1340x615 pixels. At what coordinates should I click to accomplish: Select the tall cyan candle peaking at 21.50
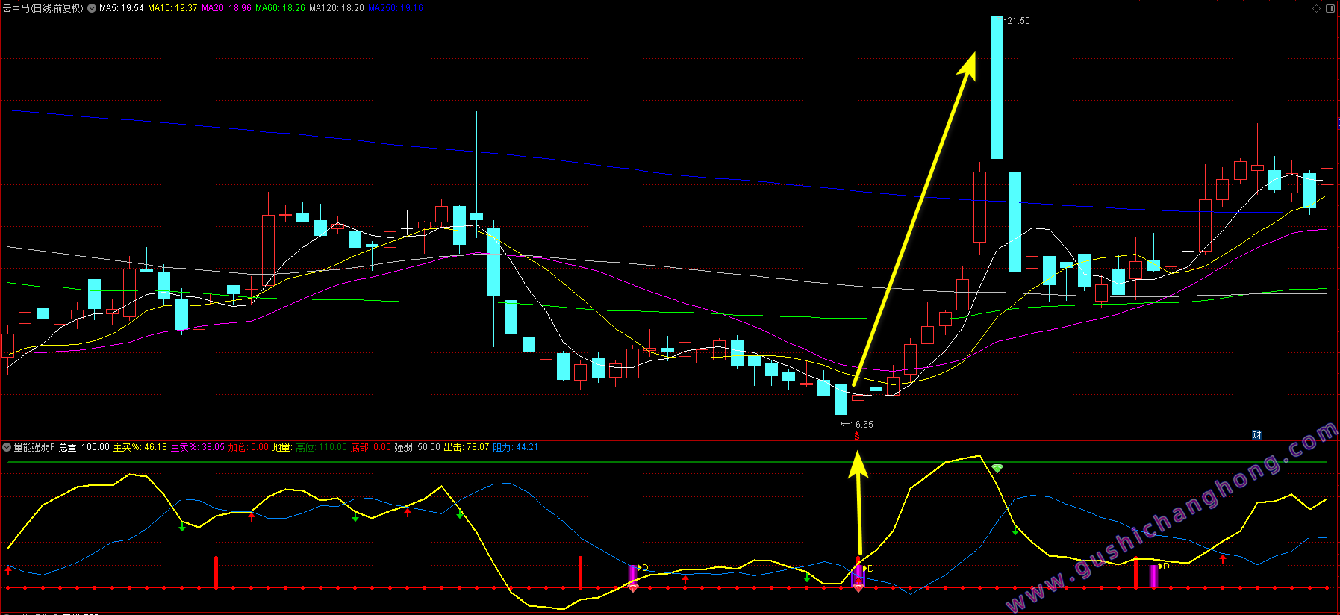(x=997, y=87)
